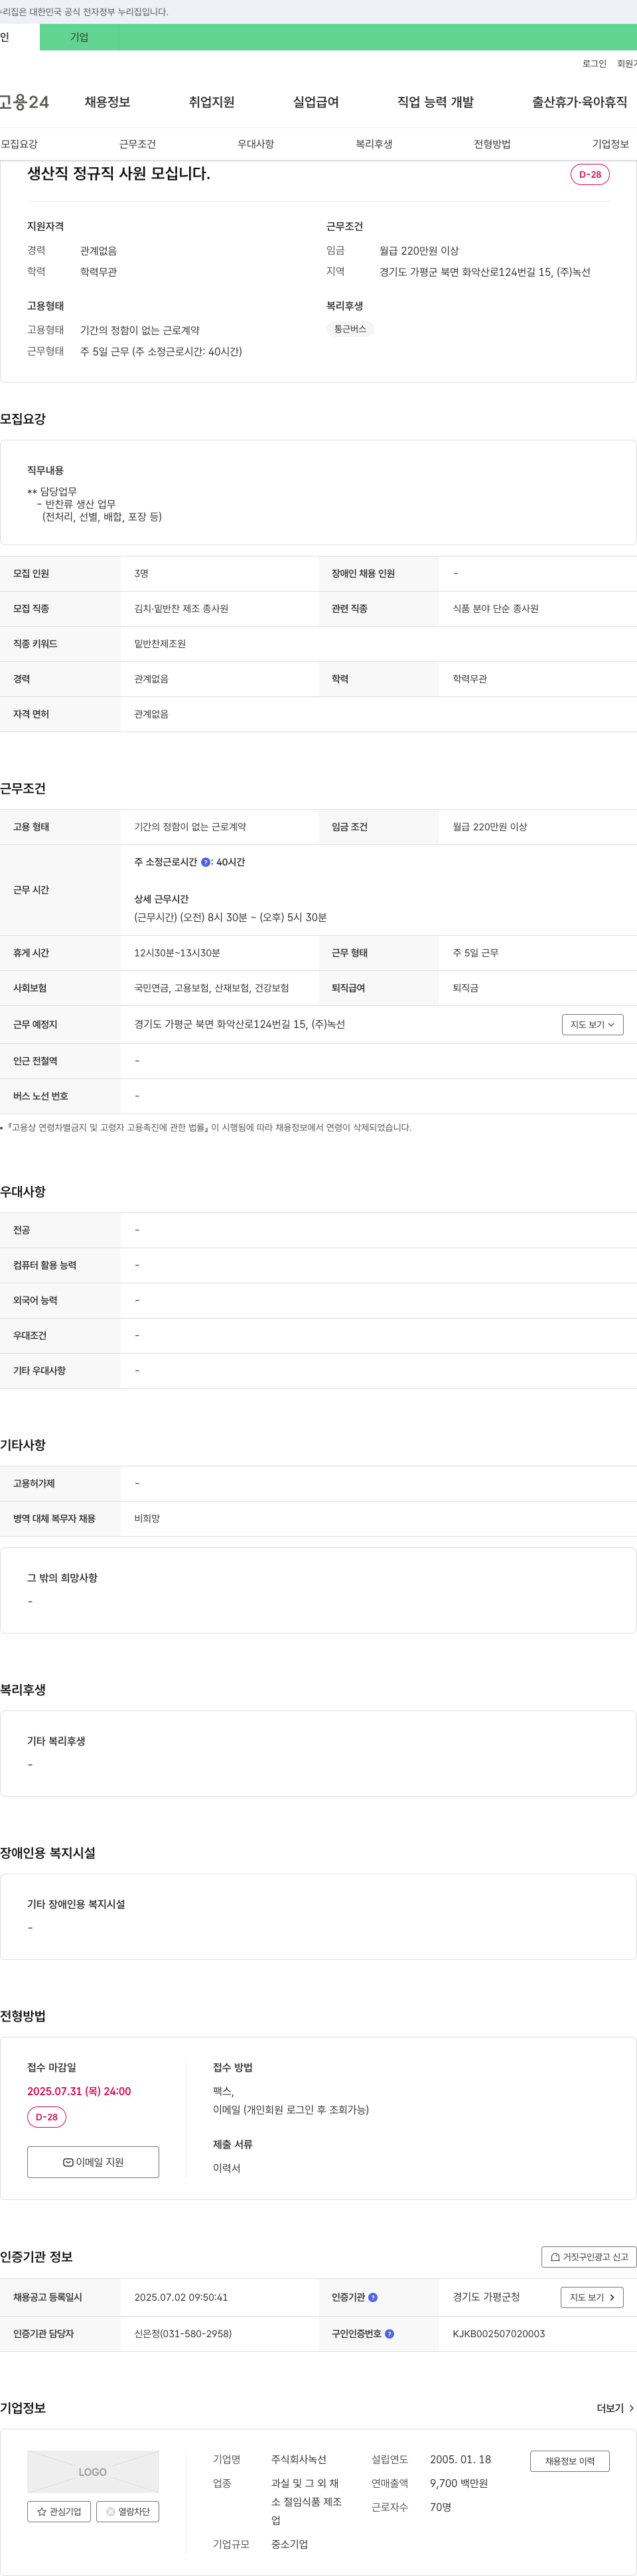Select the company name 주식회사녹선
This screenshot has height=2576, width=637.
299,2459
